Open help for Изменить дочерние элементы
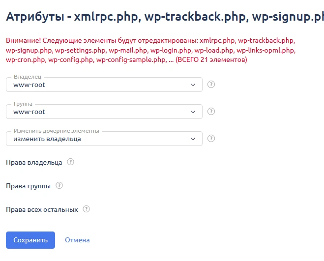Image resolution: width=324 pixels, height=261 pixels. point(211,139)
